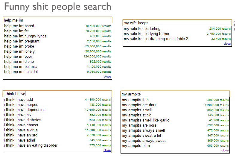
Task: Click the 'help me im' search field
Action: pyautogui.click(x=57, y=20)
